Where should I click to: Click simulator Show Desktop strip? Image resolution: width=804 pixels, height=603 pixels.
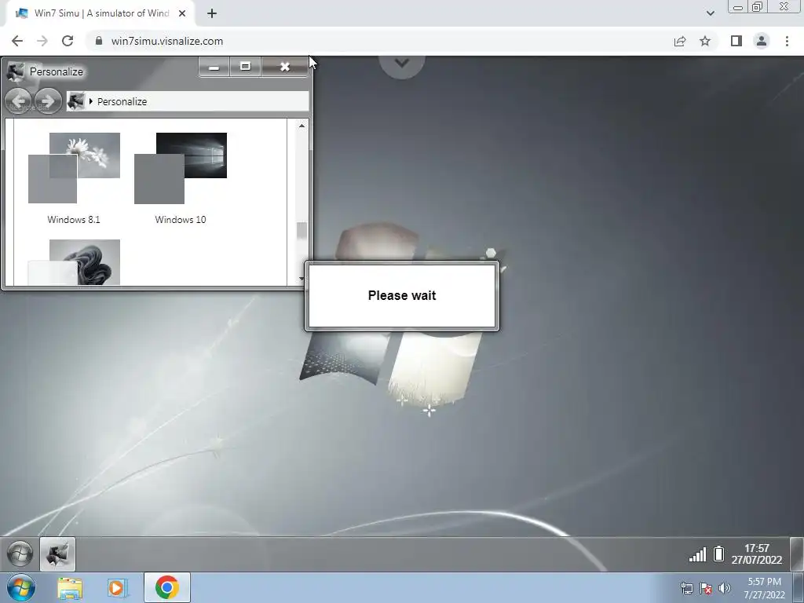tap(796, 554)
